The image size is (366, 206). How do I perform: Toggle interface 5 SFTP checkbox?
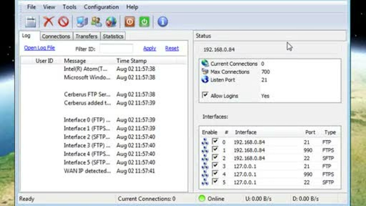(215, 182)
